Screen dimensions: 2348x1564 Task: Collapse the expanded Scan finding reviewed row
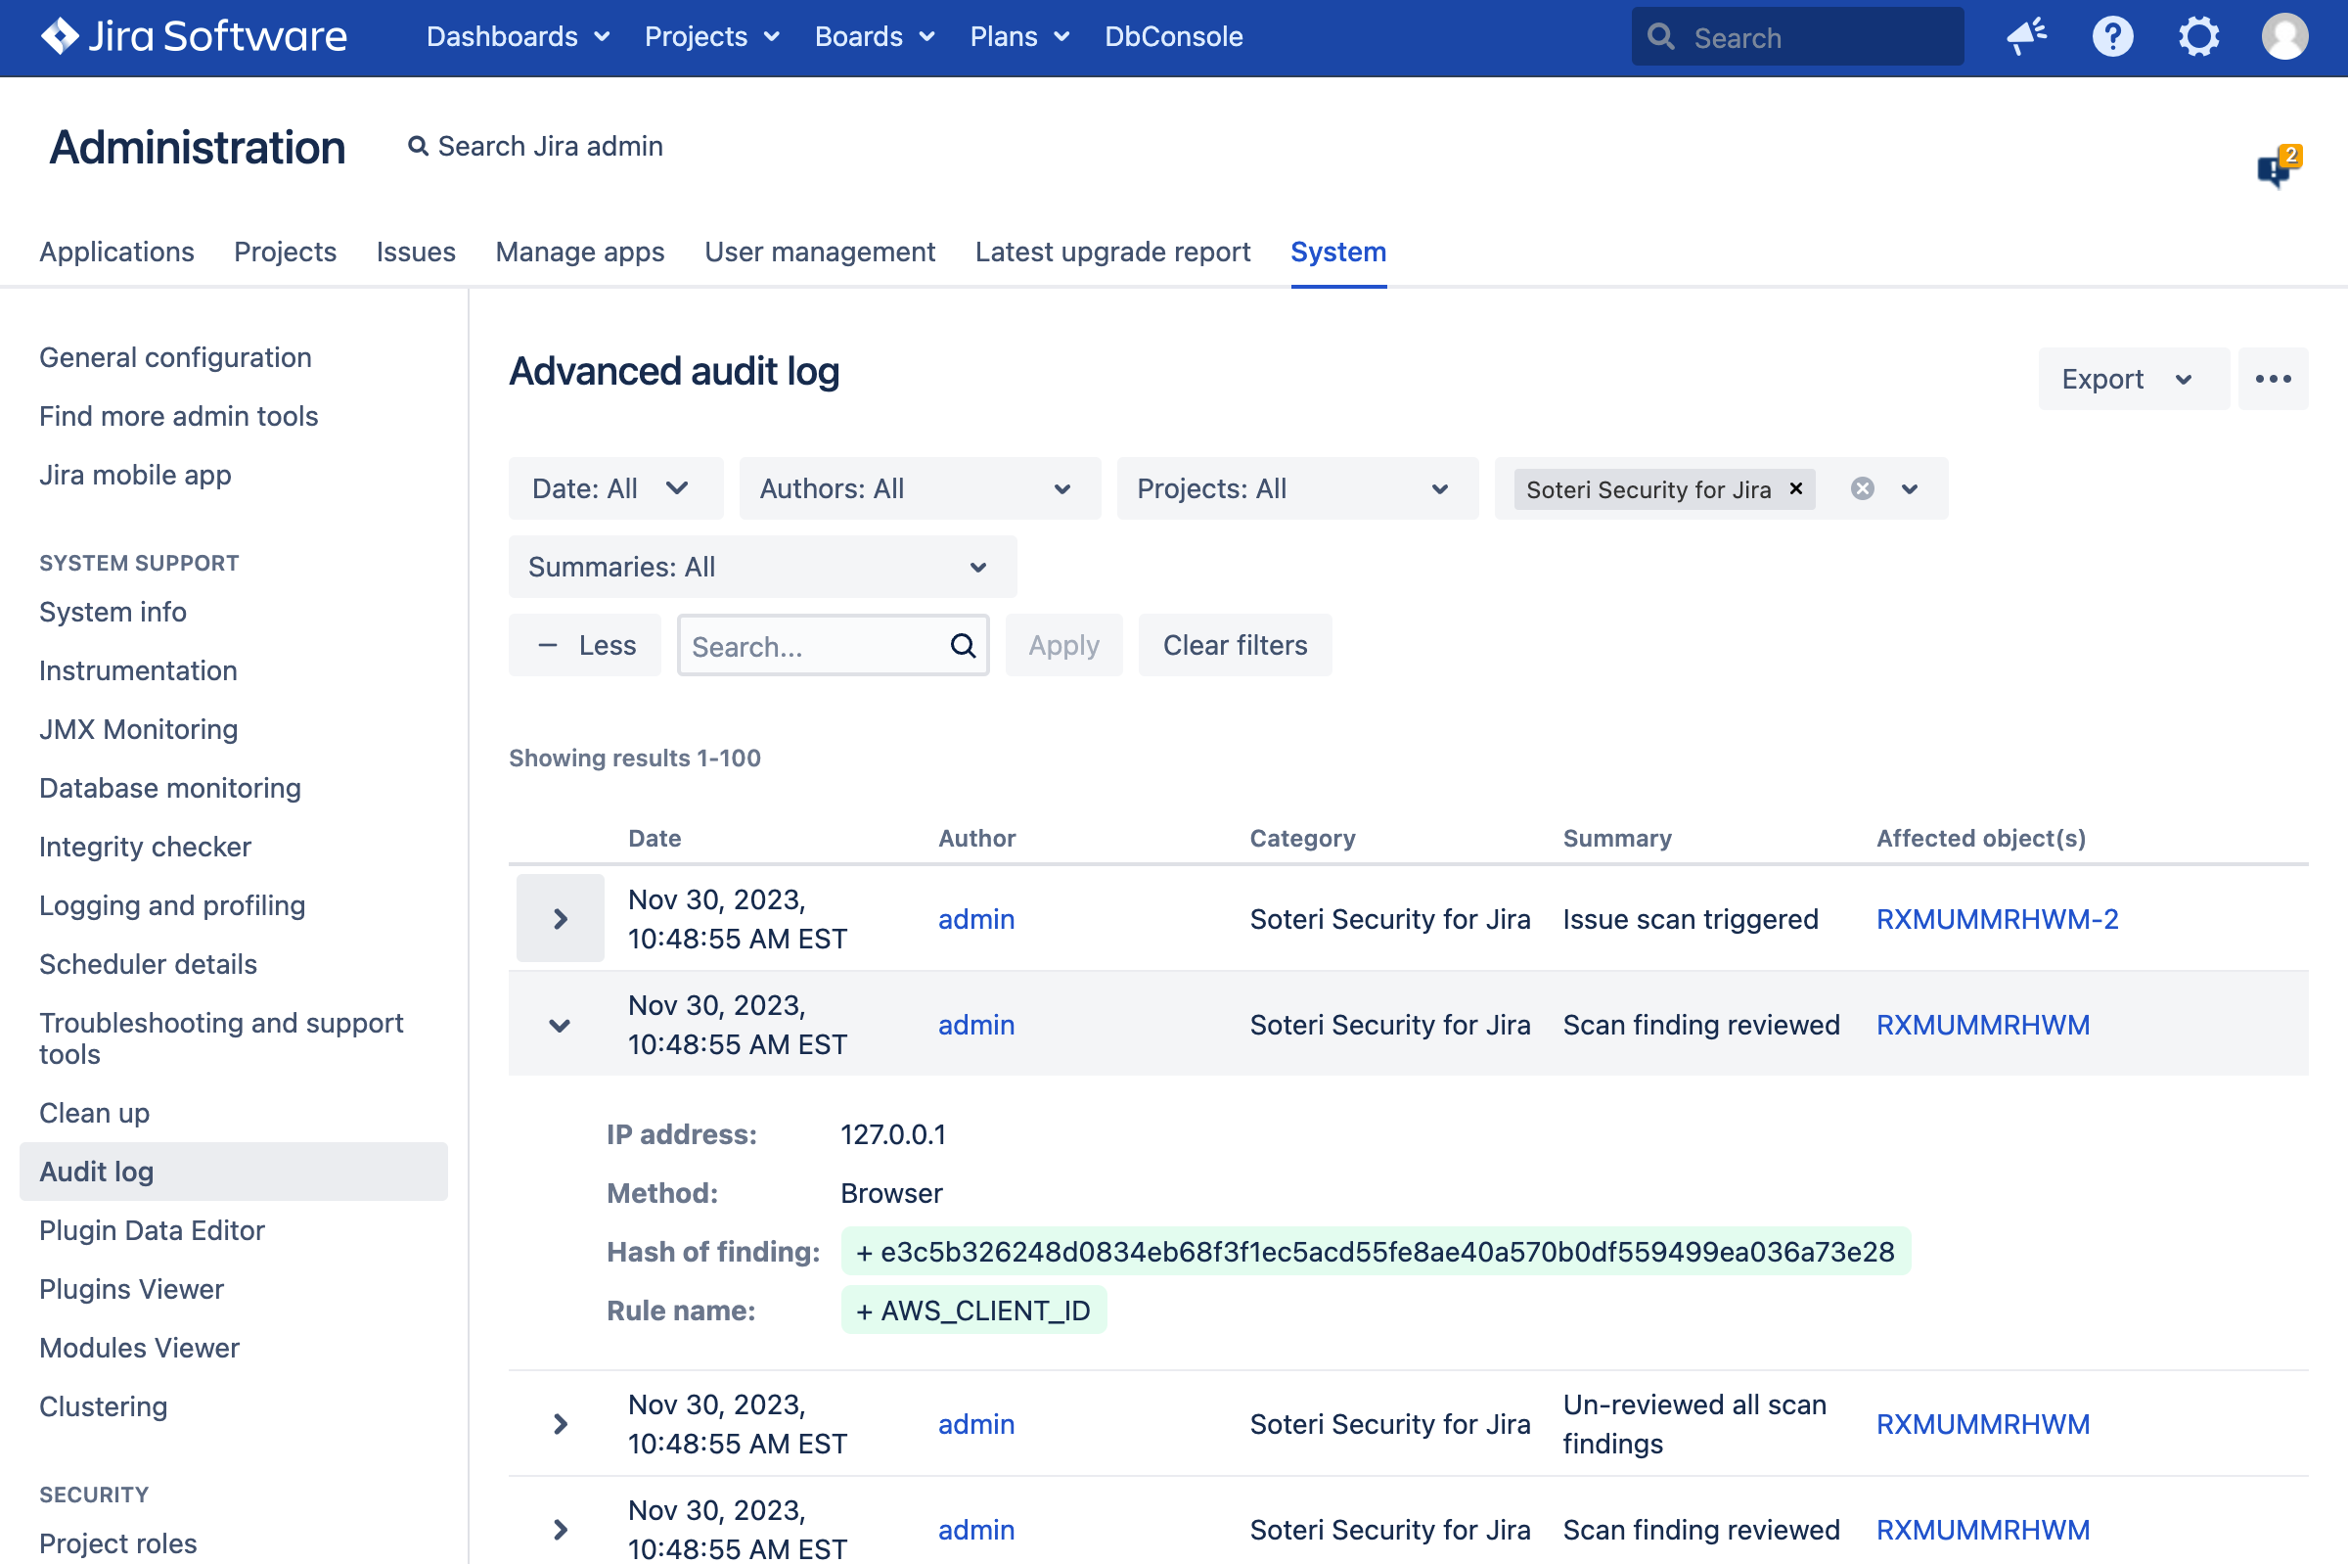point(561,1025)
